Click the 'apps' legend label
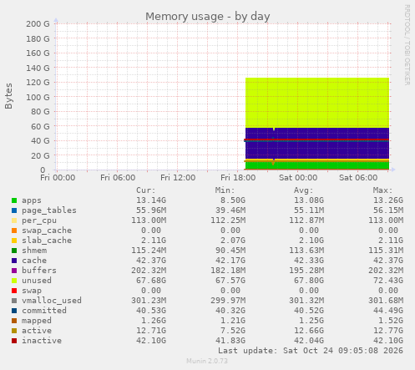The height and width of the screenshot is (370, 415). [32, 200]
